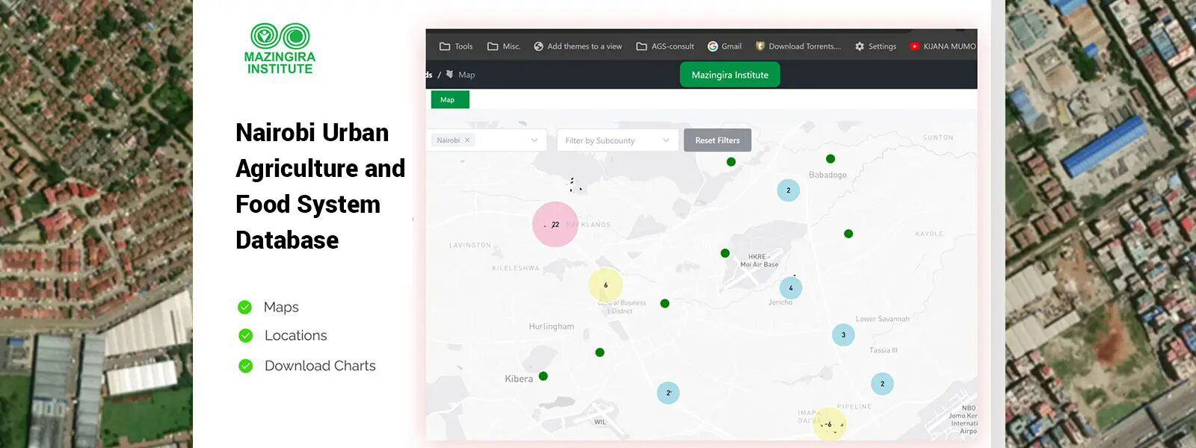The height and width of the screenshot is (448, 1196).
Task: Click the green Mazingira Institute button
Action: tap(730, 75)
